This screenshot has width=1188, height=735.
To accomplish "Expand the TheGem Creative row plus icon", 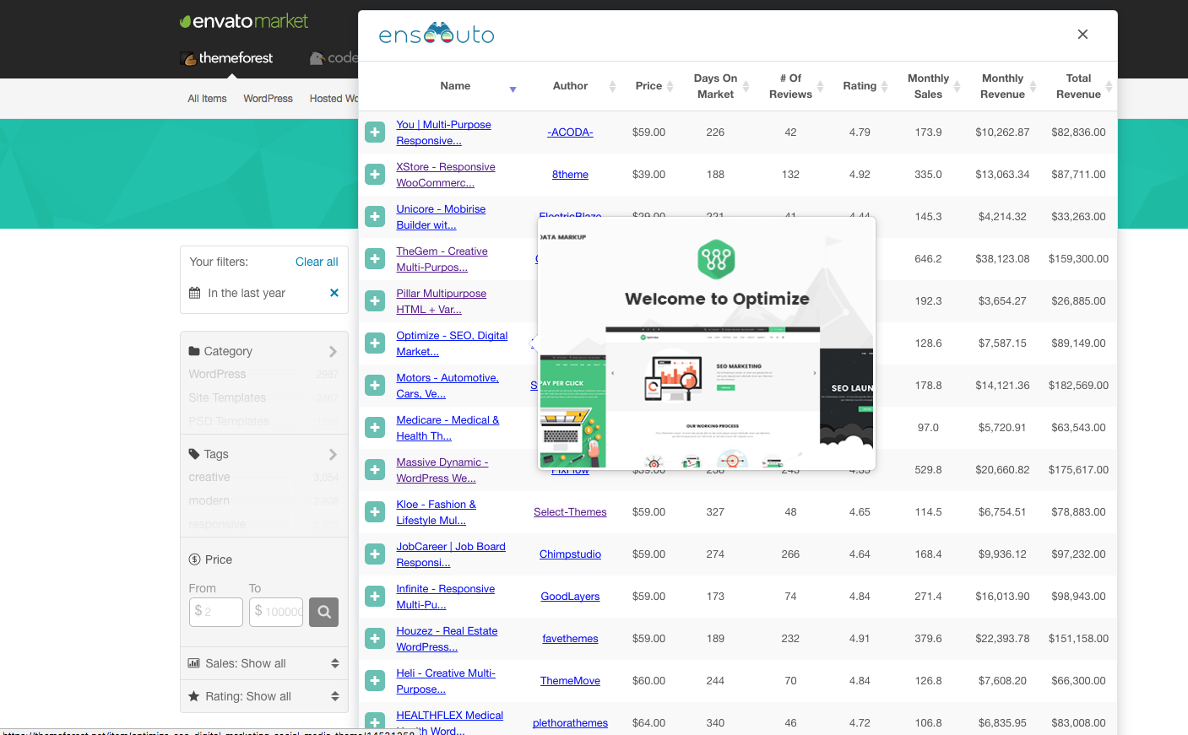I will (375, 259).
